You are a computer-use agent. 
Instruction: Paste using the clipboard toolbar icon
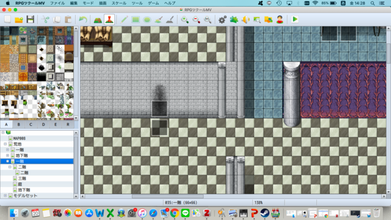(x=68, y=20)
